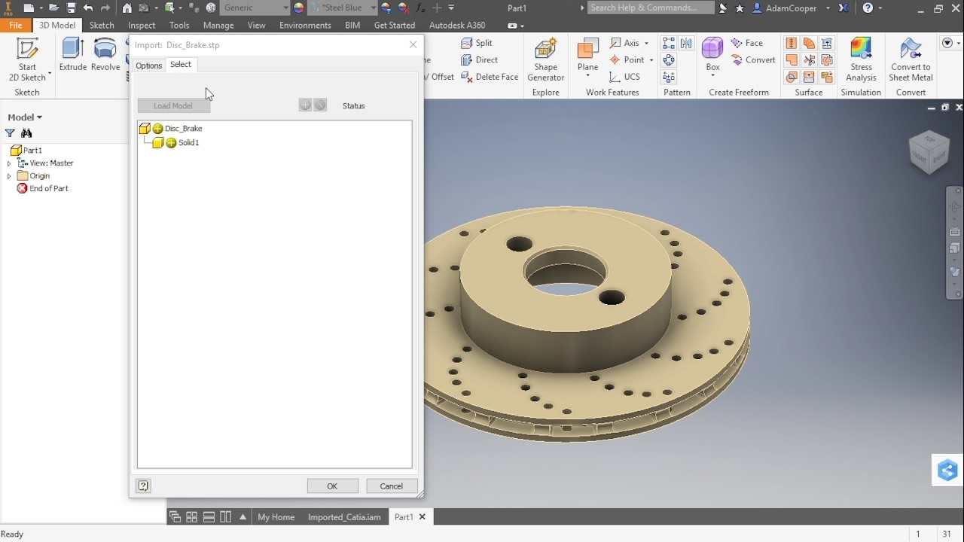964x542 pixels.
Task: Open the dialog help icon
Action: [144, 486]
